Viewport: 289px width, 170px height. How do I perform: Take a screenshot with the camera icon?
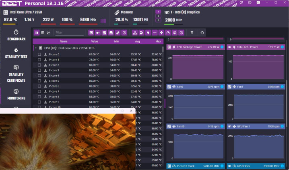pyautogui.click(x=258, y=3)
